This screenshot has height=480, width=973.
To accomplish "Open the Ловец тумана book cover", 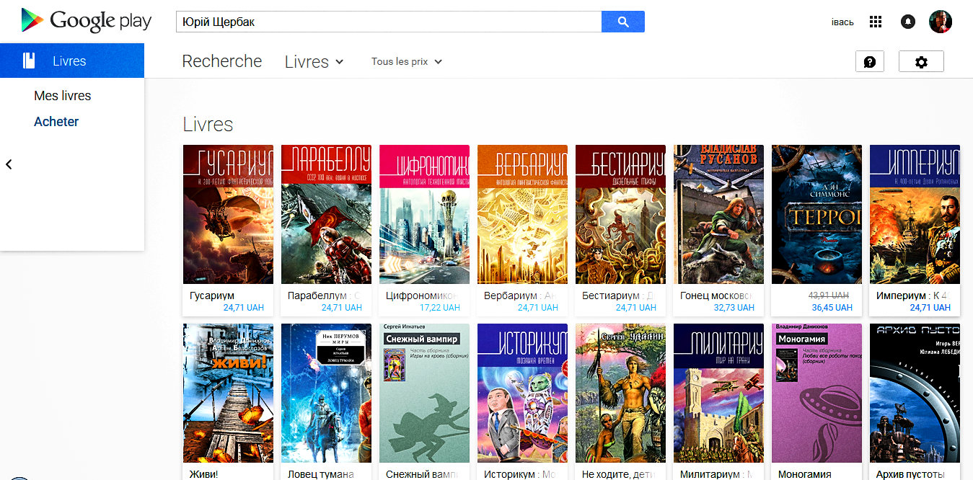I will (326, 393).
